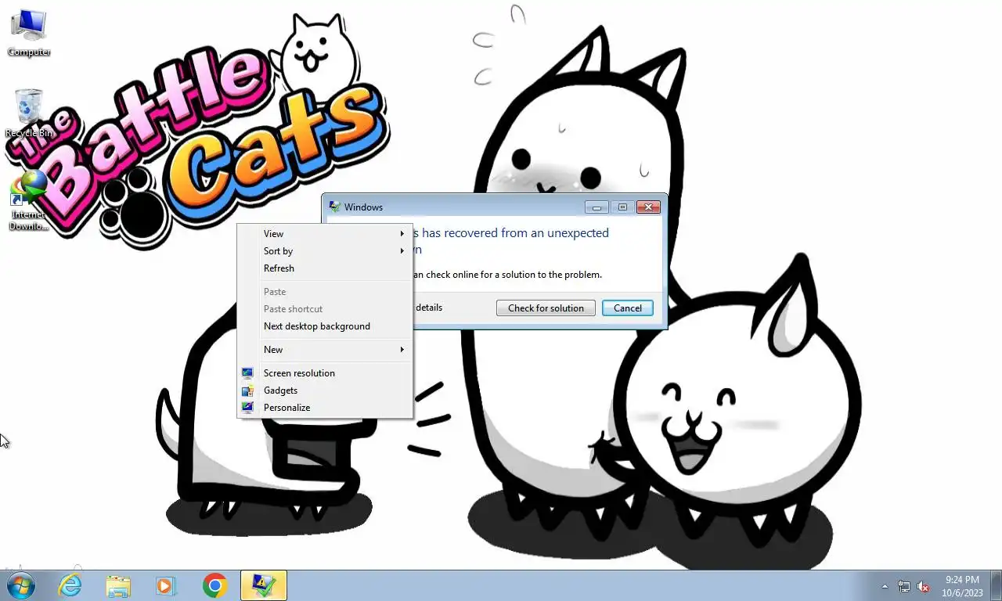Open the Recycle Bin desktop icon
This screenshot has height=601, width=1002.
click(29, 113)
